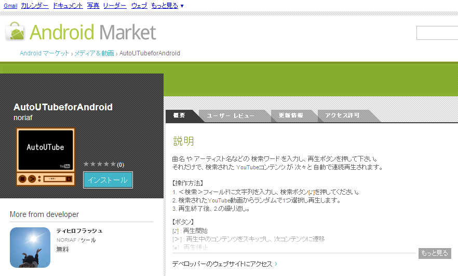Viewport: 458px width, 276px height.
Task: Open the カレンダー link in top bar
Action: click(35, 6)
